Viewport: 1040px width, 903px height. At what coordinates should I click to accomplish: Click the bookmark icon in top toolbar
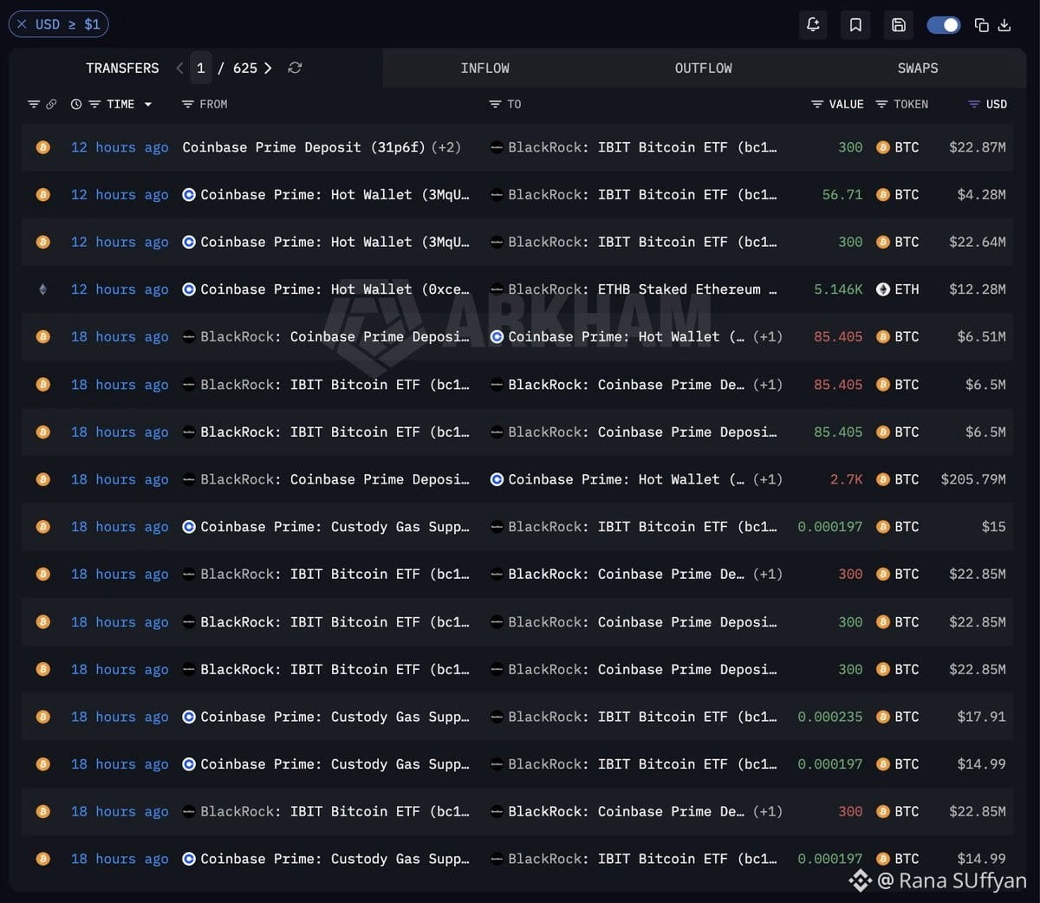coord(855,24)
